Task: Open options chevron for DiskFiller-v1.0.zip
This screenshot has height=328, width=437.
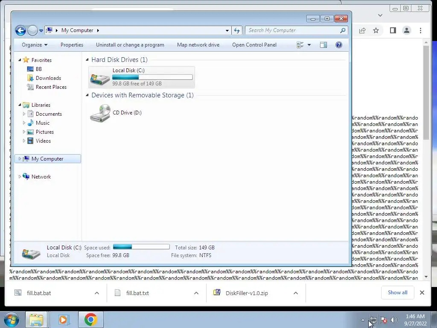Action: click(296, 293)
